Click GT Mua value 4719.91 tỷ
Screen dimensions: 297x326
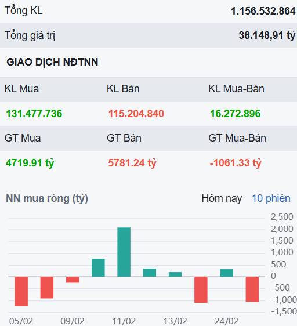pyautogui.click(x=30, y=163)
